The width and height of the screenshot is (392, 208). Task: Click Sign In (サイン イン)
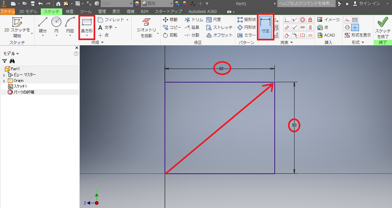(366, 4)
